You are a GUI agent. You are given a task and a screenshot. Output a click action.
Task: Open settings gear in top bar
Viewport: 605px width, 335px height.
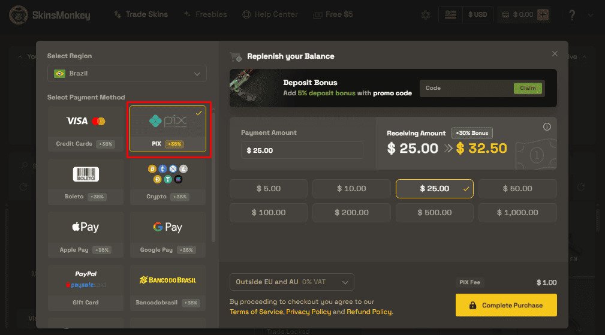(426, 15)
